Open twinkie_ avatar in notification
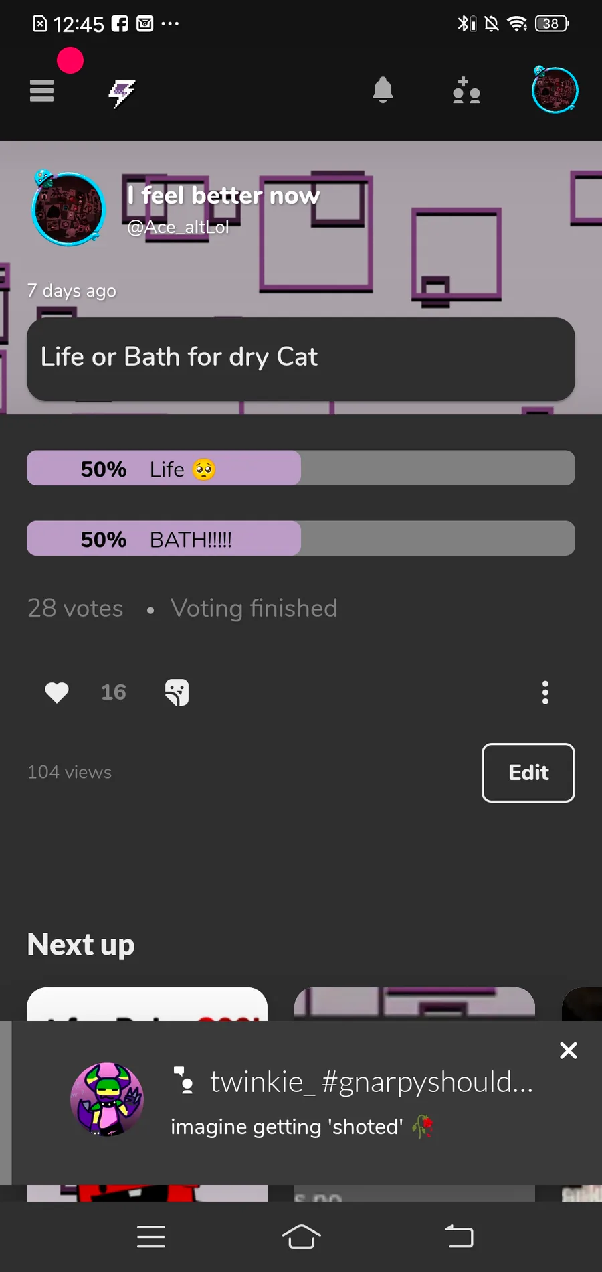Viewport: 602px width, 1272px height. point(107,1100)
